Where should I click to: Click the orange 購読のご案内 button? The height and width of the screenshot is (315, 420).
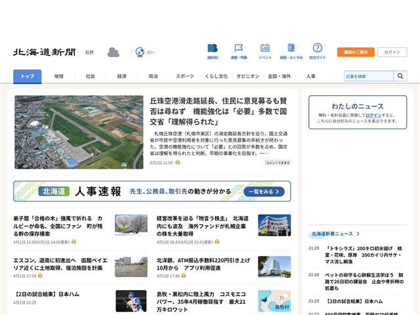(356, 52)
